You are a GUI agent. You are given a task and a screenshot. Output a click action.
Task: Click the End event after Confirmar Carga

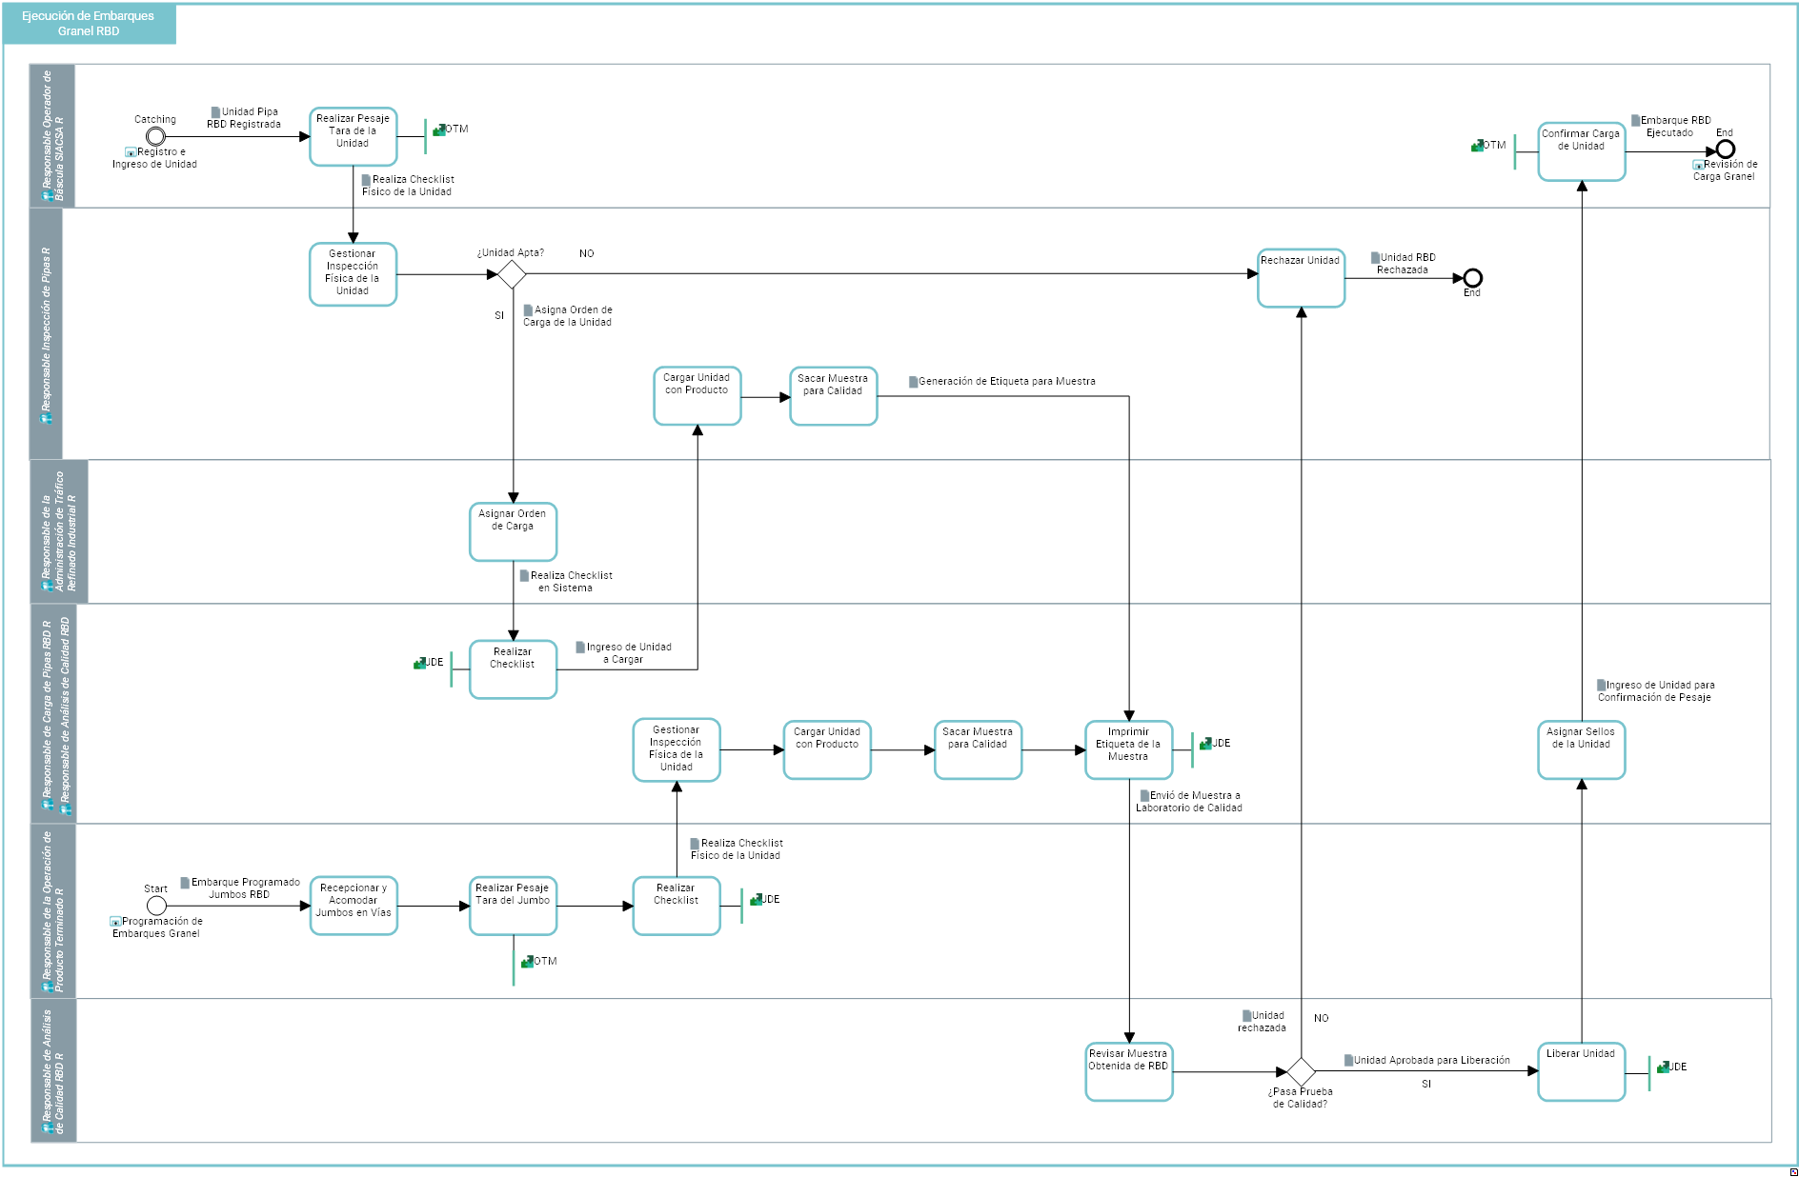1725,150
